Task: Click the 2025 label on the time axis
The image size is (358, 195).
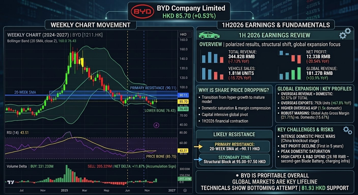Action: tap(64, 190)
